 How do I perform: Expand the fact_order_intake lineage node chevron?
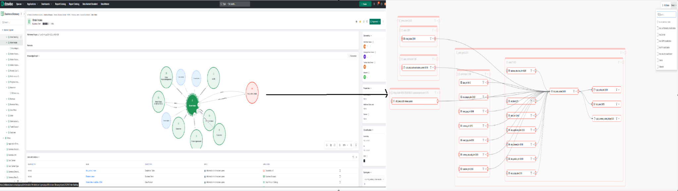point(576,91)
